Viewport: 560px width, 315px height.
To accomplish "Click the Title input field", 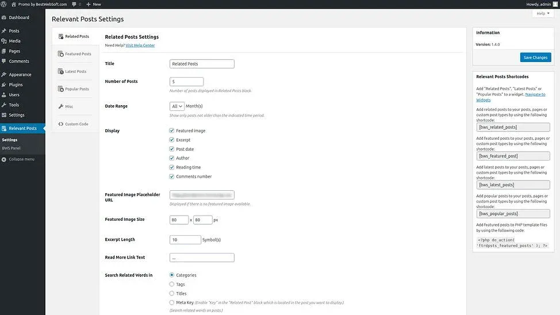I will [202, 64].
